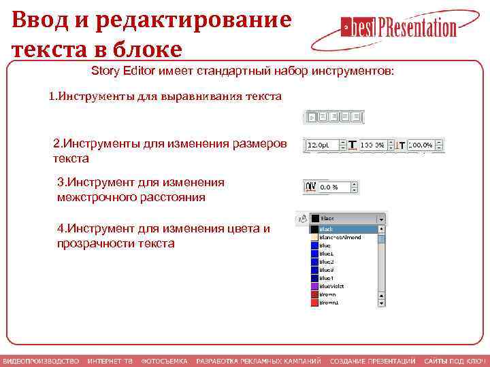Viewport: 490px width, 367px height.
Task: Decrease width scaling with its down arrow
Action: click(391, 147)
